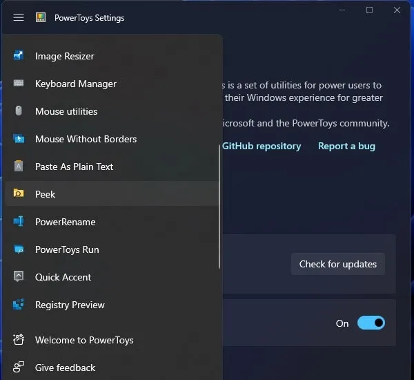Select Give feedback option
The width and height of the screenshot is (414, 380).
112,368
